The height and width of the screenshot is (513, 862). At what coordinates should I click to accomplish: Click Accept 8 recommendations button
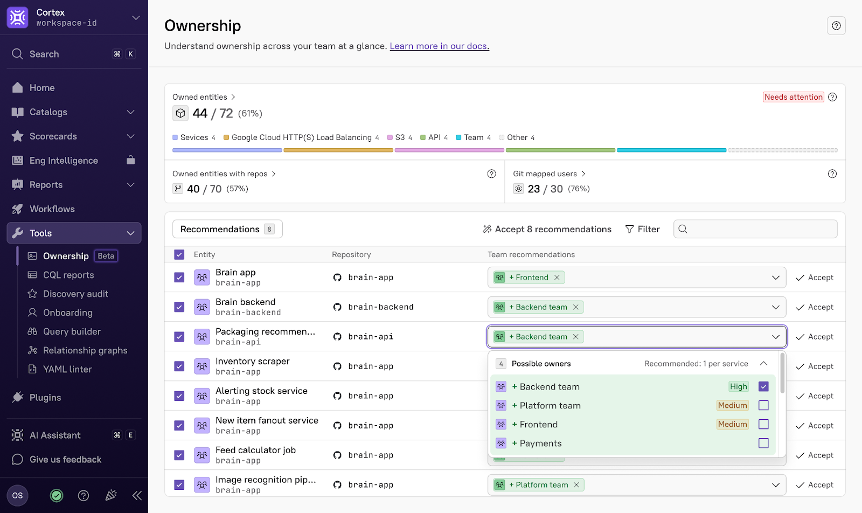547,230
